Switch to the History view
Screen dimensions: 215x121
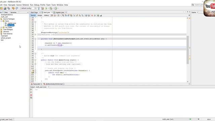pyautogui.click(x=46, y=15)
